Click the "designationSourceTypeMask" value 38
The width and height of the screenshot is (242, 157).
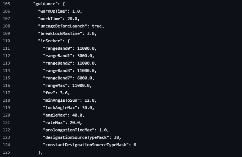click(117, 137)
